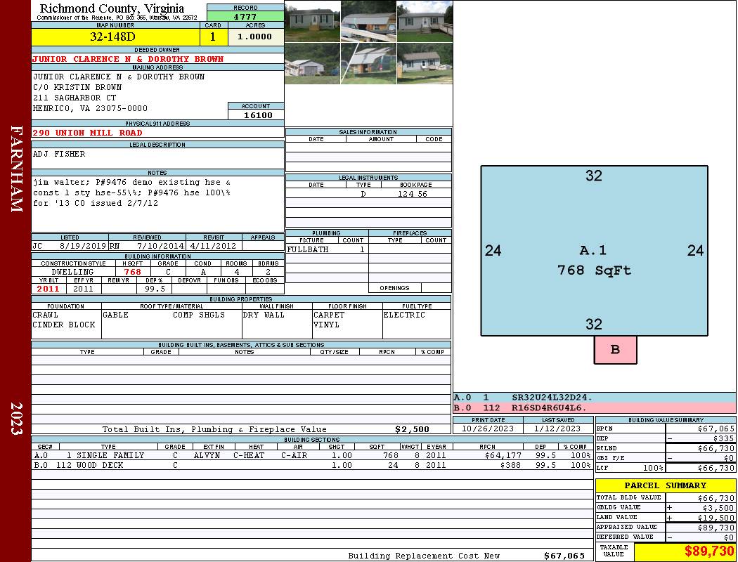Click the pink B deck box in sketch
Screen dimensions: 738x562
(615, 350)
